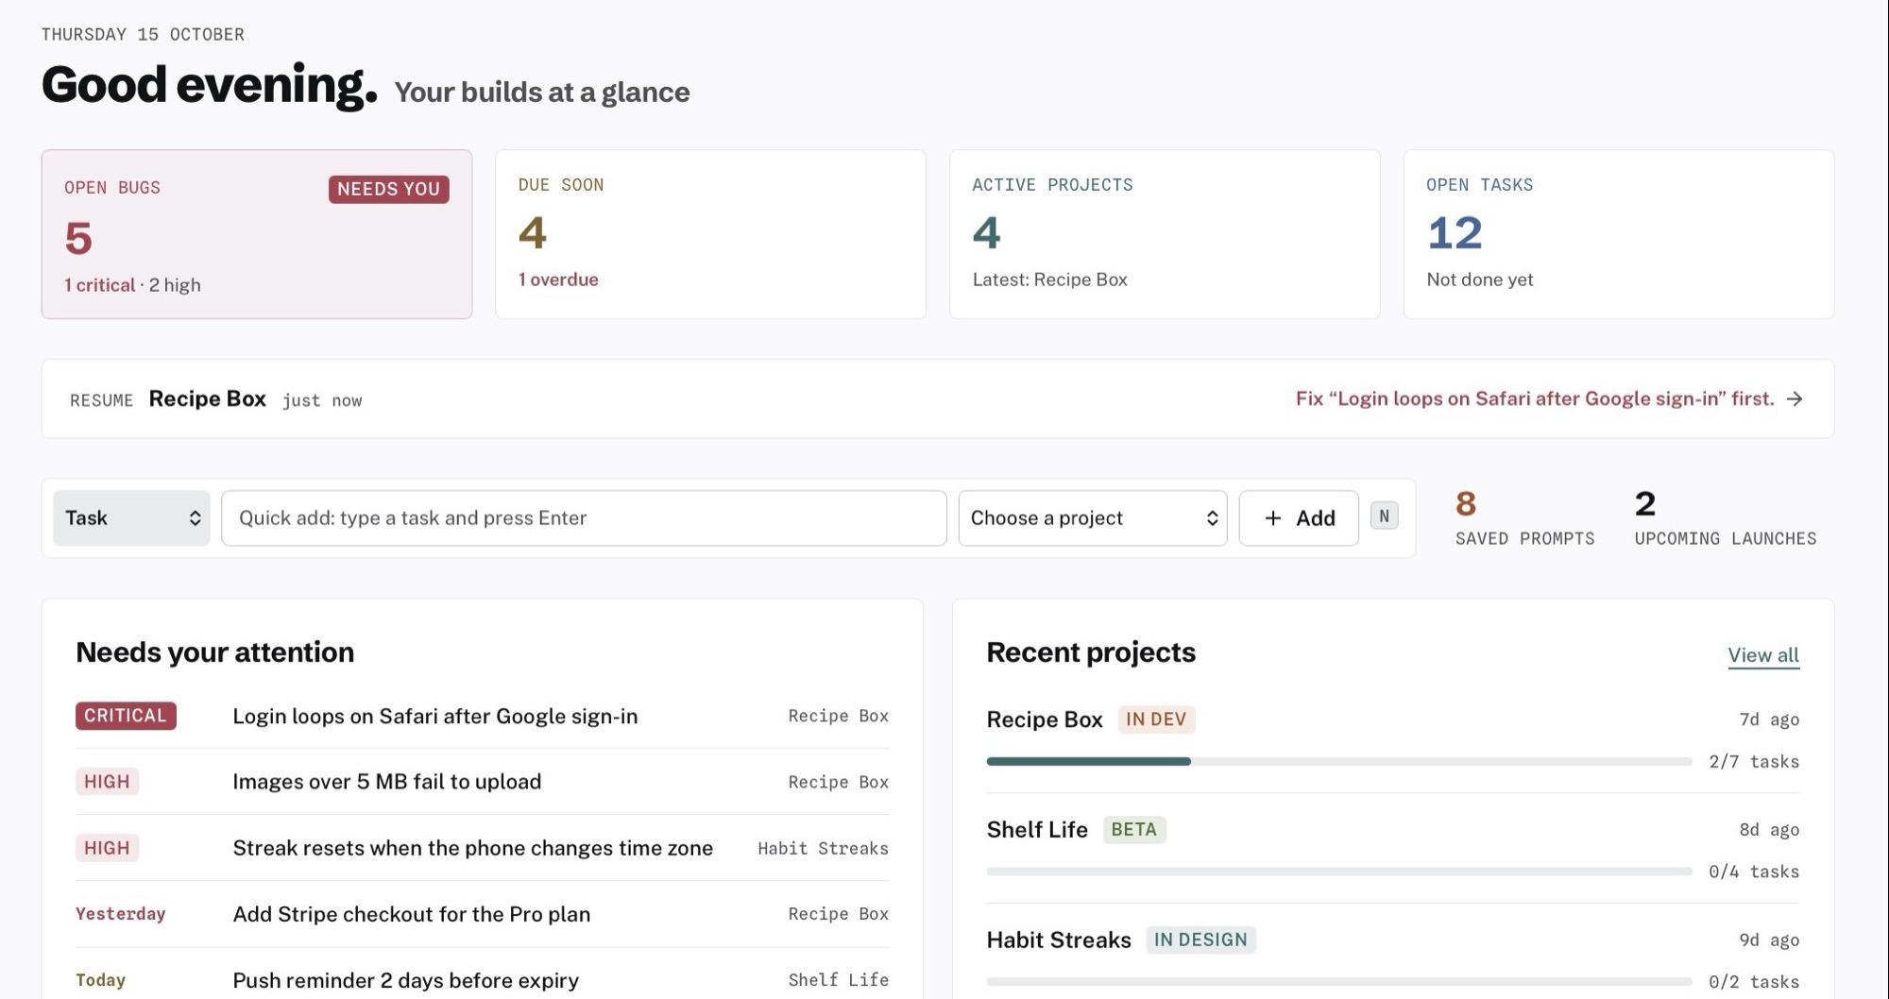This screenshot has height=999, width=1889.
Task: Click the Shelf Life progress bar
Action: pos(1338,872)
